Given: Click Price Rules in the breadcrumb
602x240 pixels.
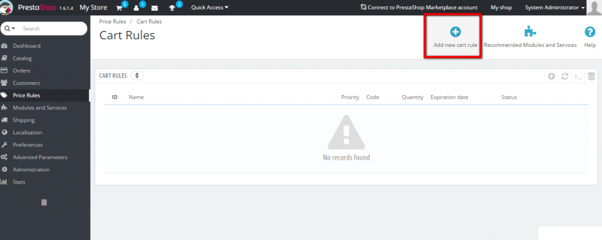Looking at the screenshot, I should (x=112, y=22).
